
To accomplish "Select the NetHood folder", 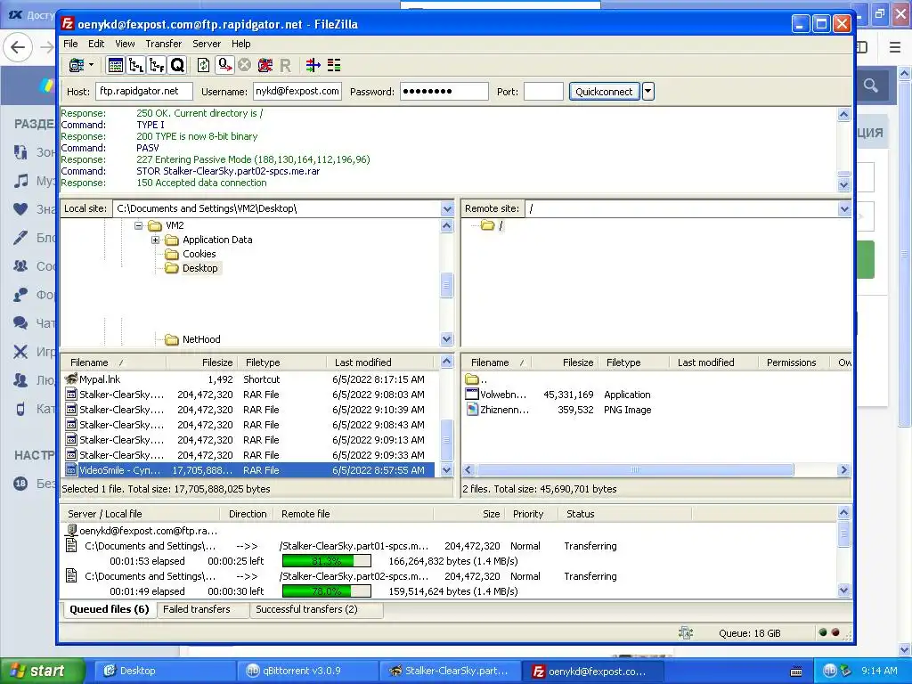I will click(201, 339).
